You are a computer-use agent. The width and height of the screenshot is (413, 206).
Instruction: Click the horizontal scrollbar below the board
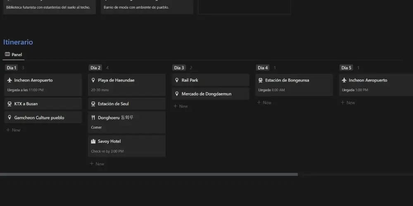pos(149,174)
